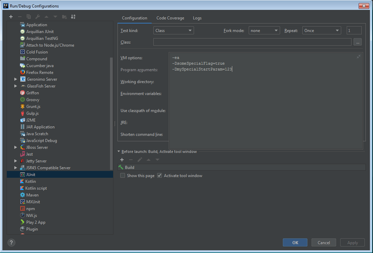Expand the VM options editor popup arrow
The width and height of the screenshot is (373, 253).
[359, 57]
